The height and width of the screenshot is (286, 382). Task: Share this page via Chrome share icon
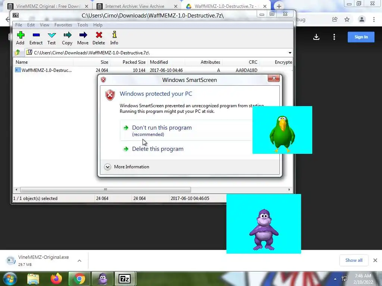335,19
